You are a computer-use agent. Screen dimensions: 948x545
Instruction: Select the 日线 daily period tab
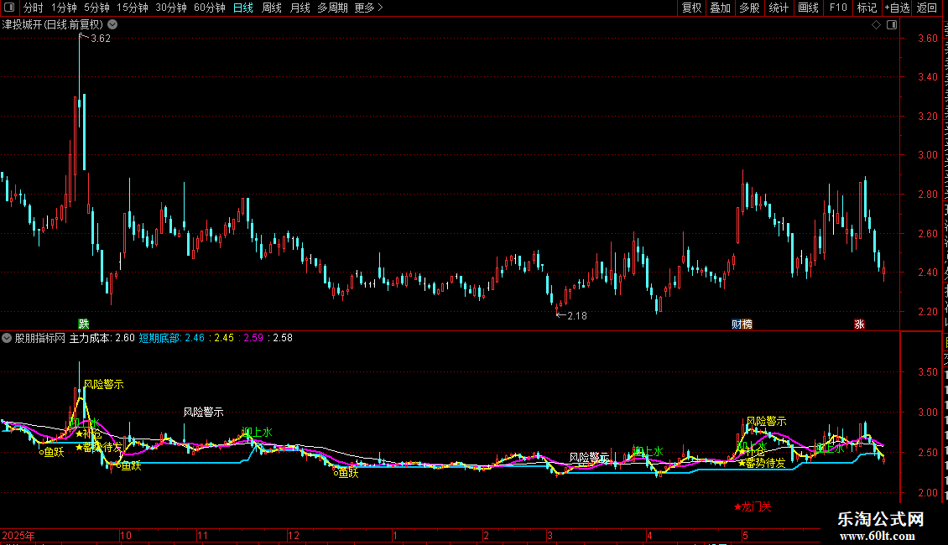click(243, 8)
